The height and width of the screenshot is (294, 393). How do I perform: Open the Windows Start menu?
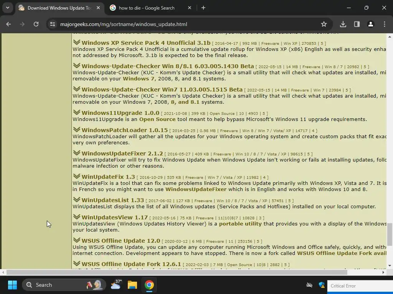(x=12, y=285)
